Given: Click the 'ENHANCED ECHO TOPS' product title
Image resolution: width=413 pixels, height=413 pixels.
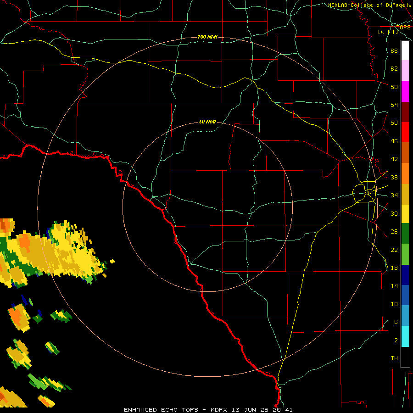Looking at the screenshot, I should coord(161,410).
